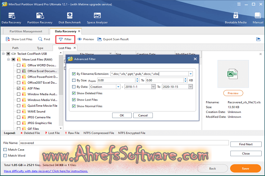Click the Preview toolbar button with eye icon
The height and width of the screenshot is (176, 265).
click(86, 39)
